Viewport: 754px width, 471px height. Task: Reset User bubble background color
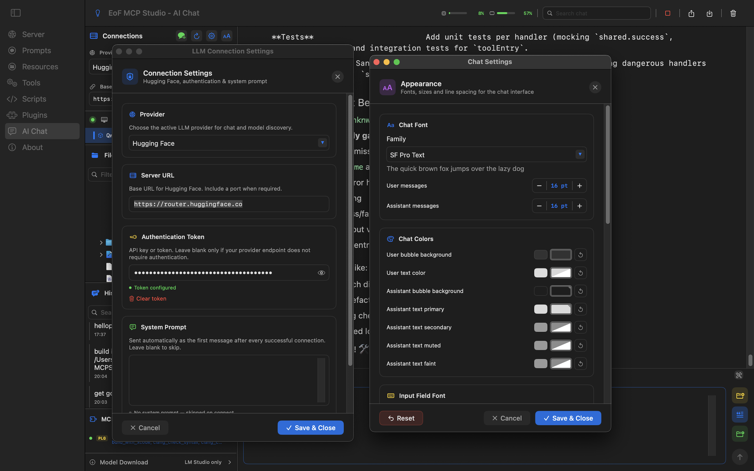point(581,255)
